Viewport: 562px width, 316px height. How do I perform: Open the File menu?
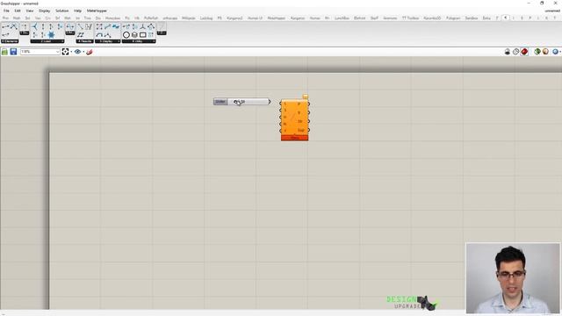(6, 11)
